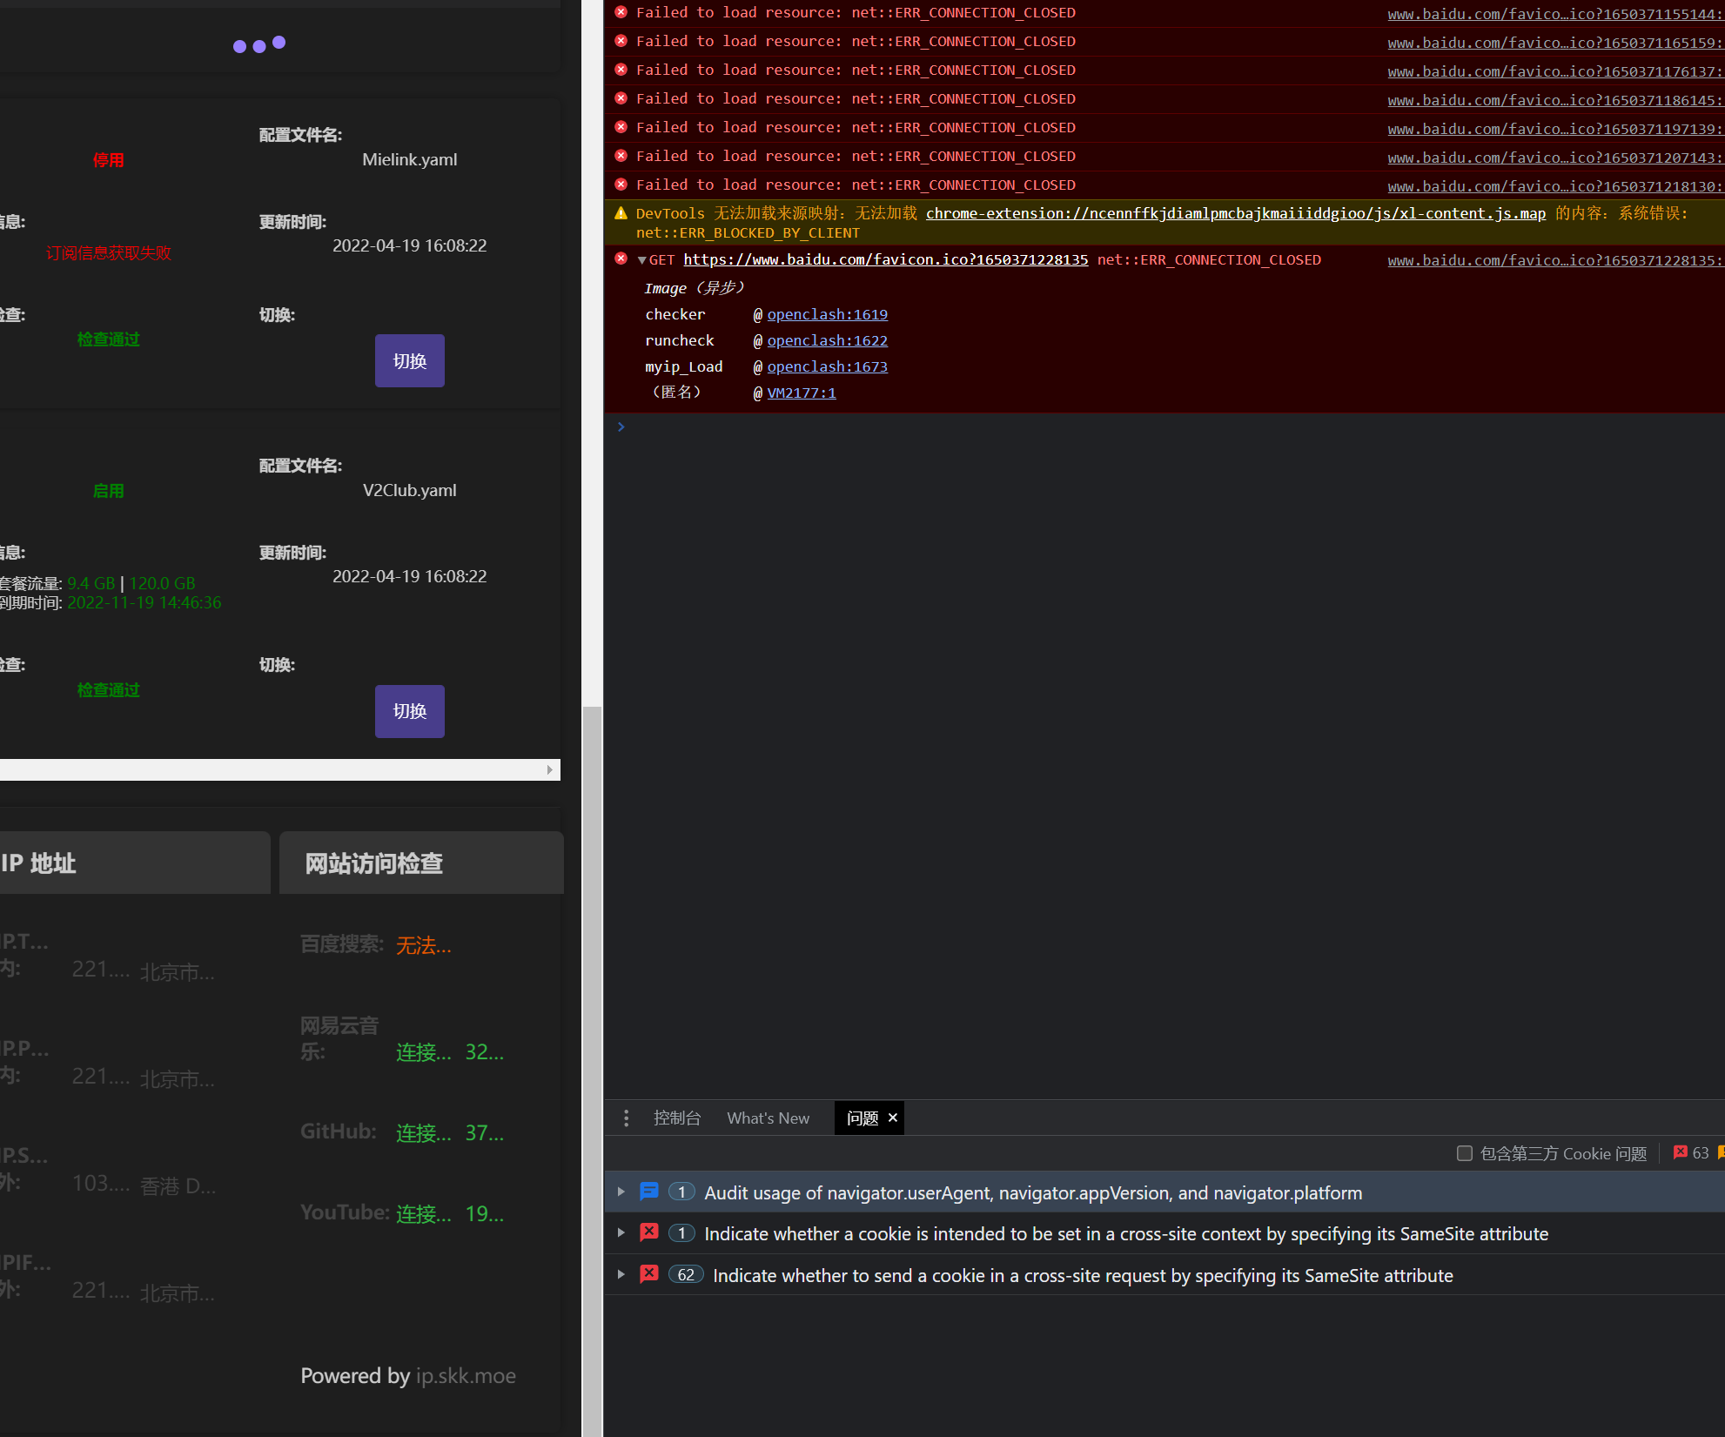Click the red error icon on first ERR_CONNECTION_CLOSED row
The height and width of the screenshot is (1437, 1725).
(x=621, y=12)
